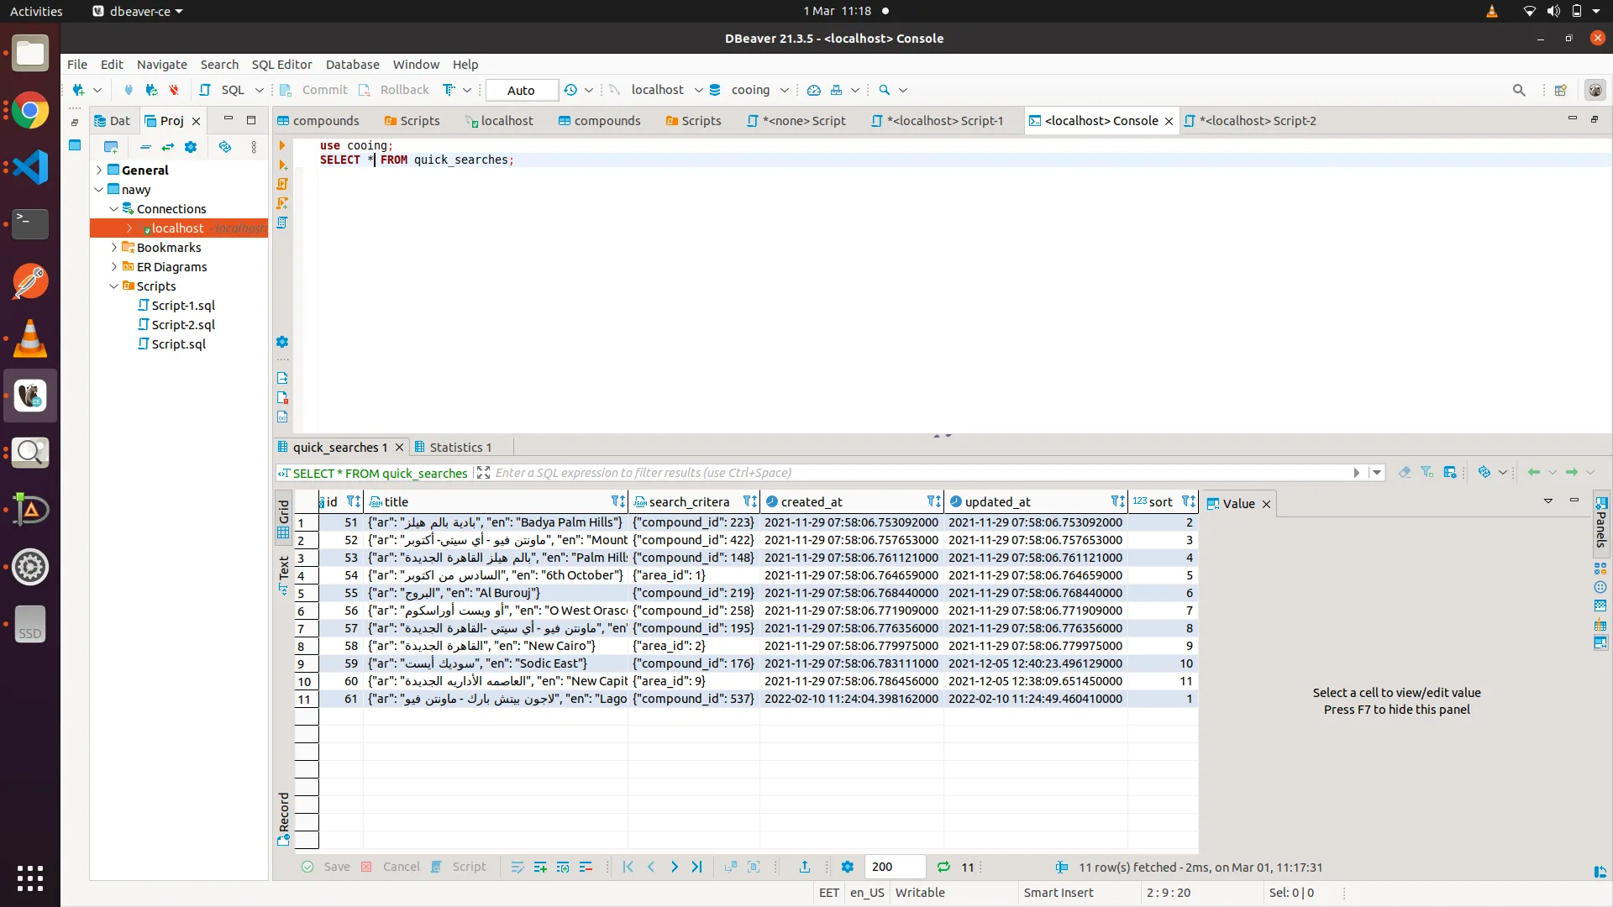Expand the General project folder

tap(99, 170)
